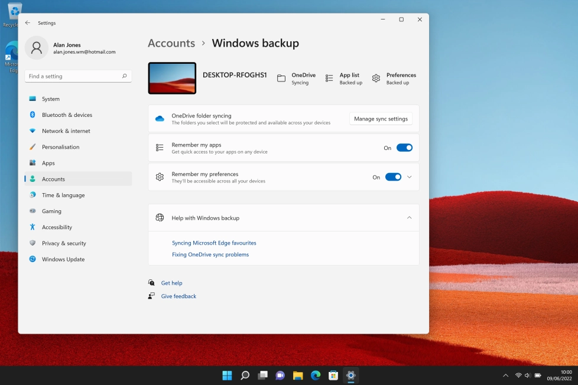Click the search magnifier in Find a setting
This screenshot has width=578, height=385.
point(124,76)
